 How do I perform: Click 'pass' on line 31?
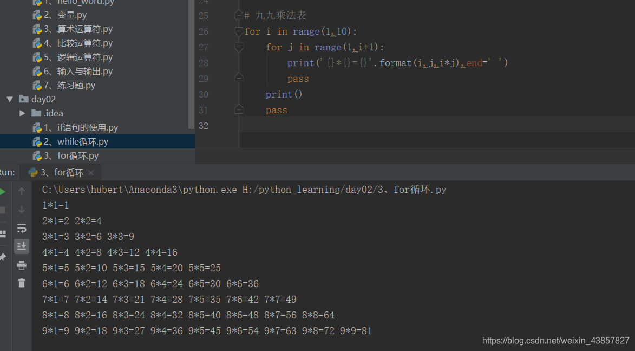[x=277, y=110]
